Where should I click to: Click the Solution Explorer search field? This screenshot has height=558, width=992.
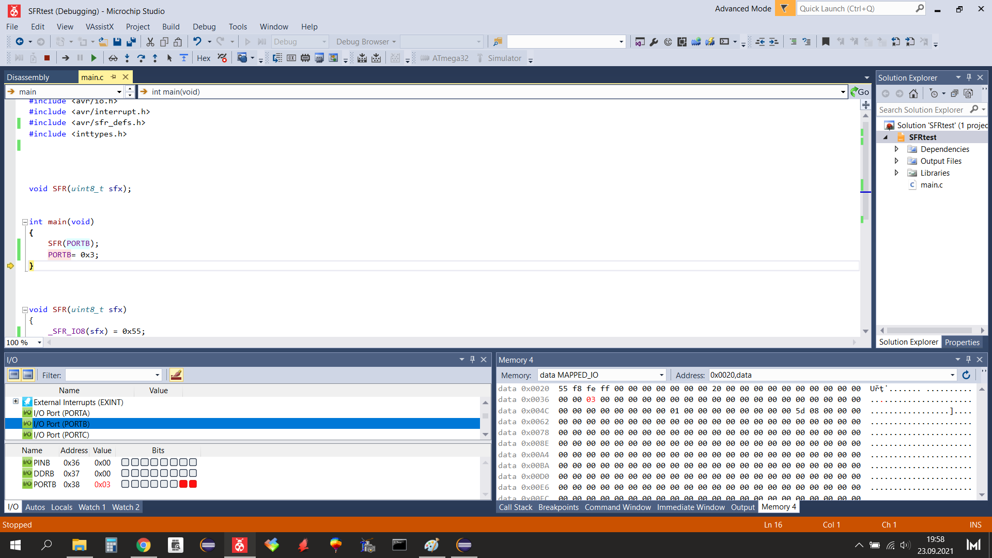(x=922, y=110)
